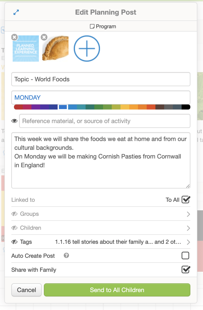Uncheck the To All checkbox
The height and width of the screenshot is (310, 203).
[x=186, y=200]
